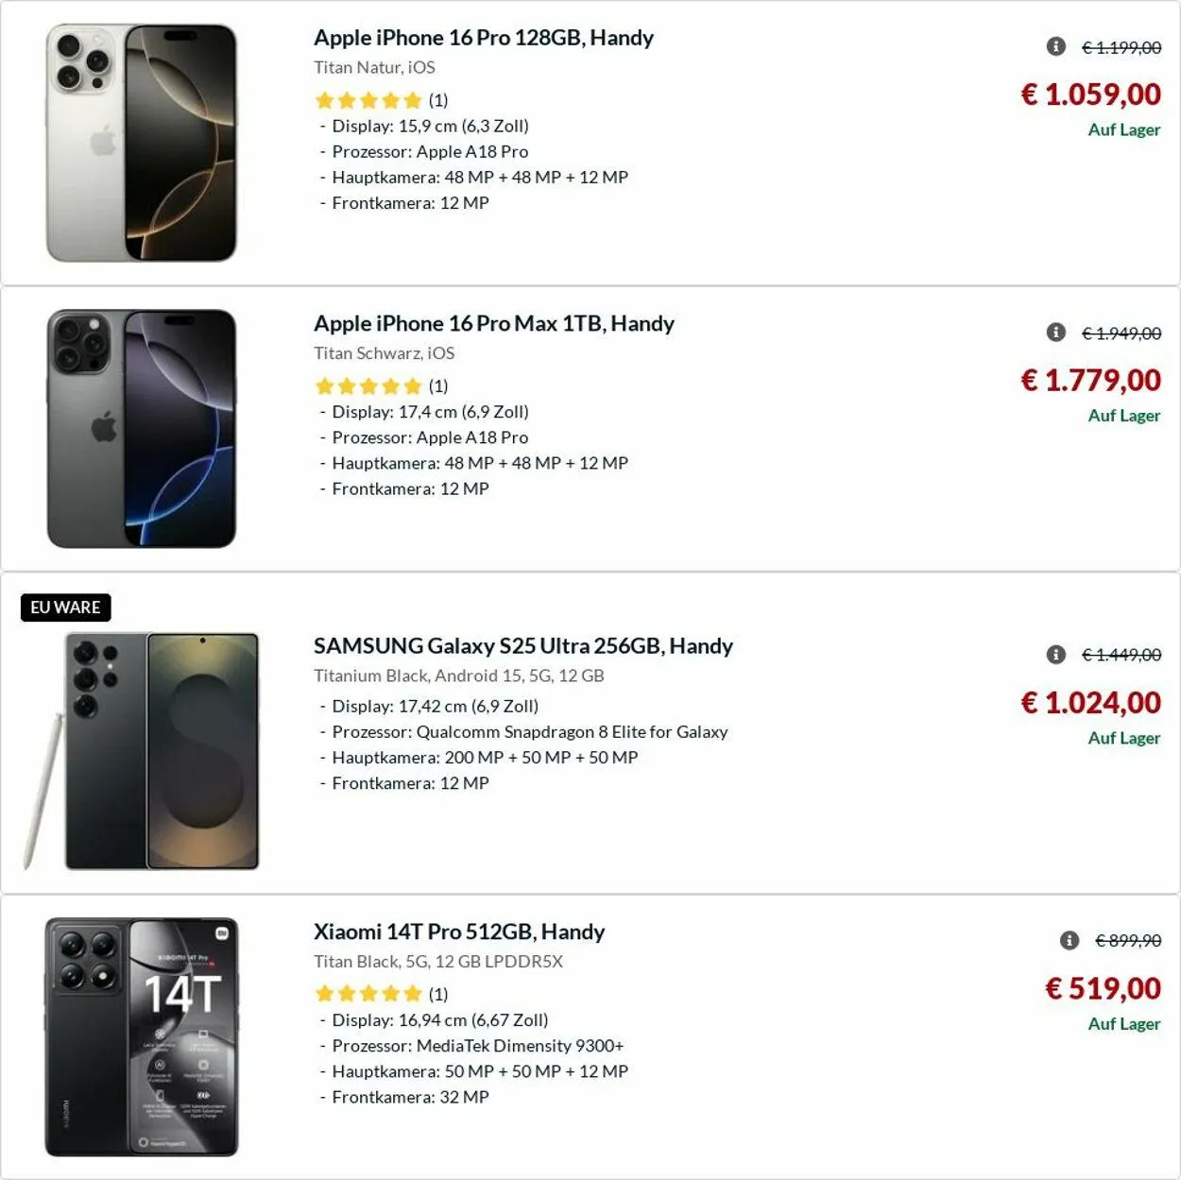Click the € 519,00 price
1181x1180 pixels.
[1103, 989]
